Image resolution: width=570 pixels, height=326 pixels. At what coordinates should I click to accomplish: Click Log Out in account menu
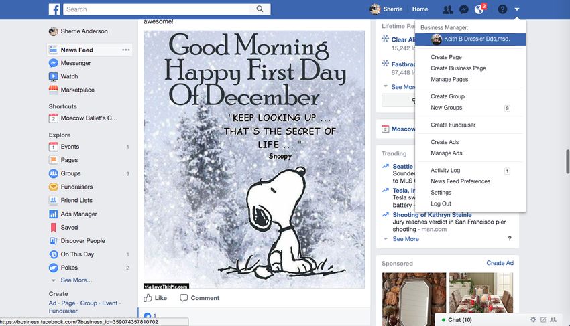point(441,204)
